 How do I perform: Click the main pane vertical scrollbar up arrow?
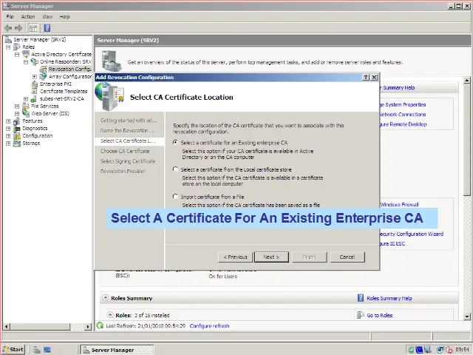click(466, 81)
